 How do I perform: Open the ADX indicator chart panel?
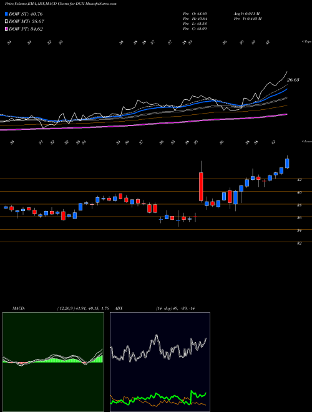[160, 362]
